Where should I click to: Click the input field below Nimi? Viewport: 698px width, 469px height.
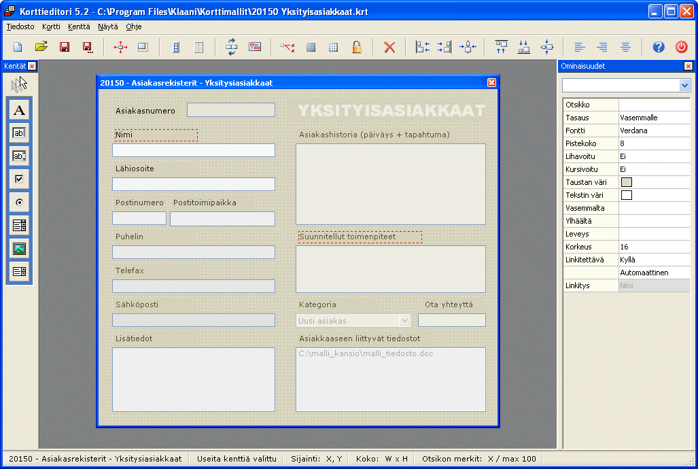[194, 150]
